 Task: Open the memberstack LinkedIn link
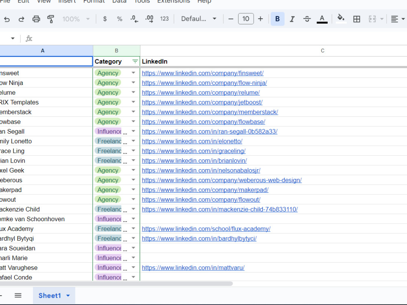pyautogui.click(x=210, y=112)
